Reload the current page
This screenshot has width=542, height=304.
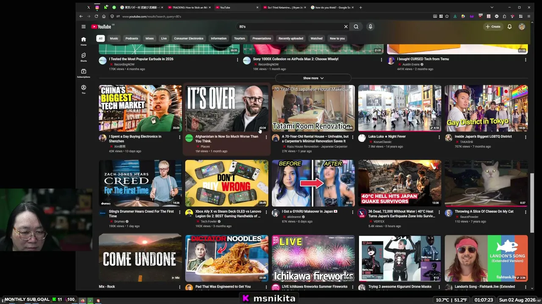pyautogui.click(x=96, y=16)
